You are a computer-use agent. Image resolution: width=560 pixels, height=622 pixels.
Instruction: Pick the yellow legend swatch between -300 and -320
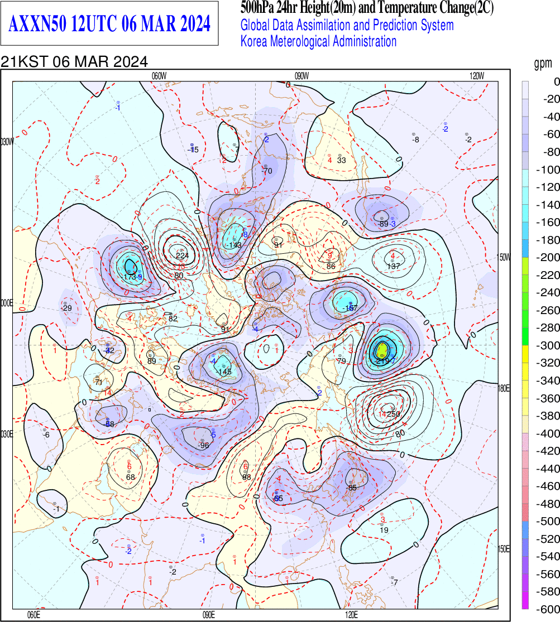click(525, 354)
